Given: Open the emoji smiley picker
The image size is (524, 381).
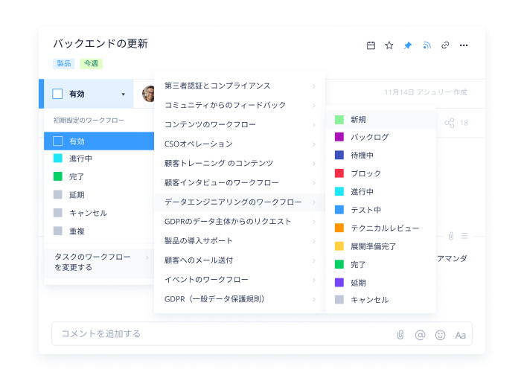Looking at the screenshot, I should coord(440,335).
